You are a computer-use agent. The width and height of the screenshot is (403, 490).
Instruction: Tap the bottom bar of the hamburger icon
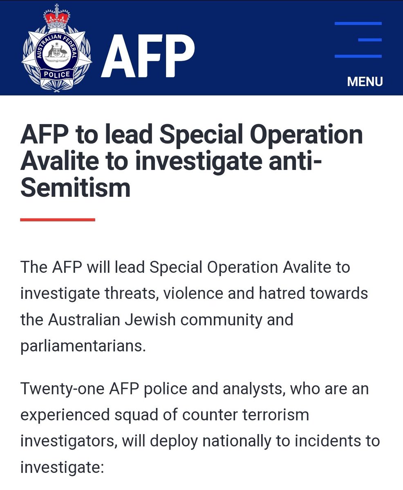tap(358, 56)
